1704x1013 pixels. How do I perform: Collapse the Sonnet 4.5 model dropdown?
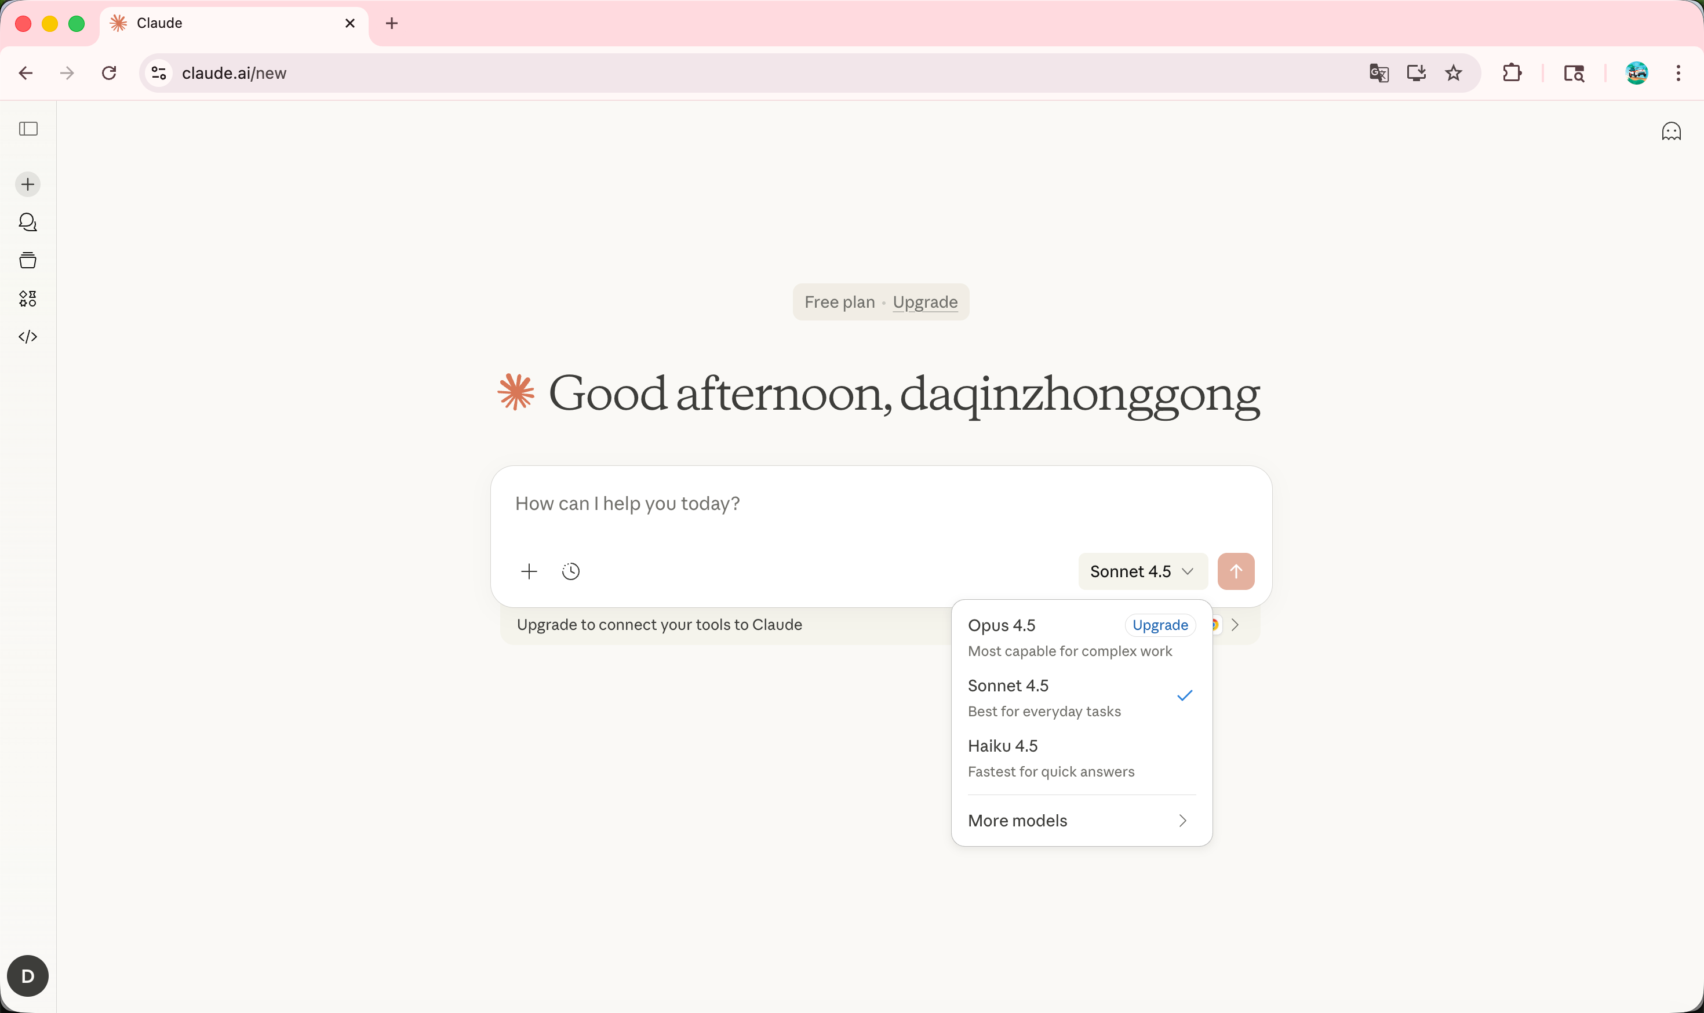click(1142, 571)
